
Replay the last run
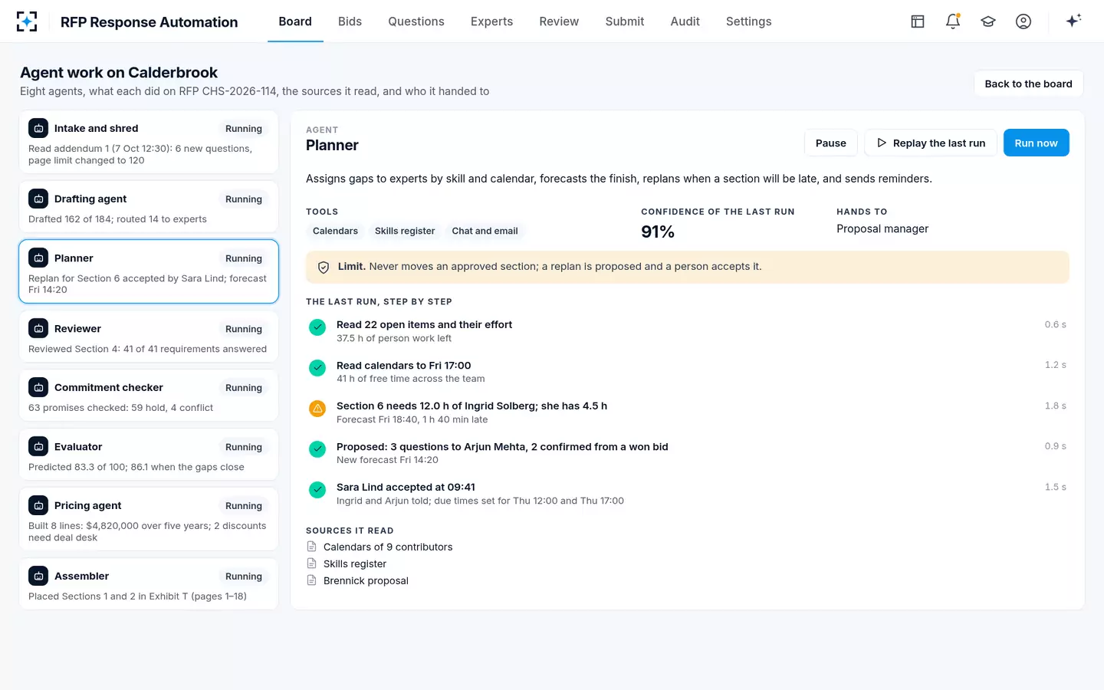point(931,143)
